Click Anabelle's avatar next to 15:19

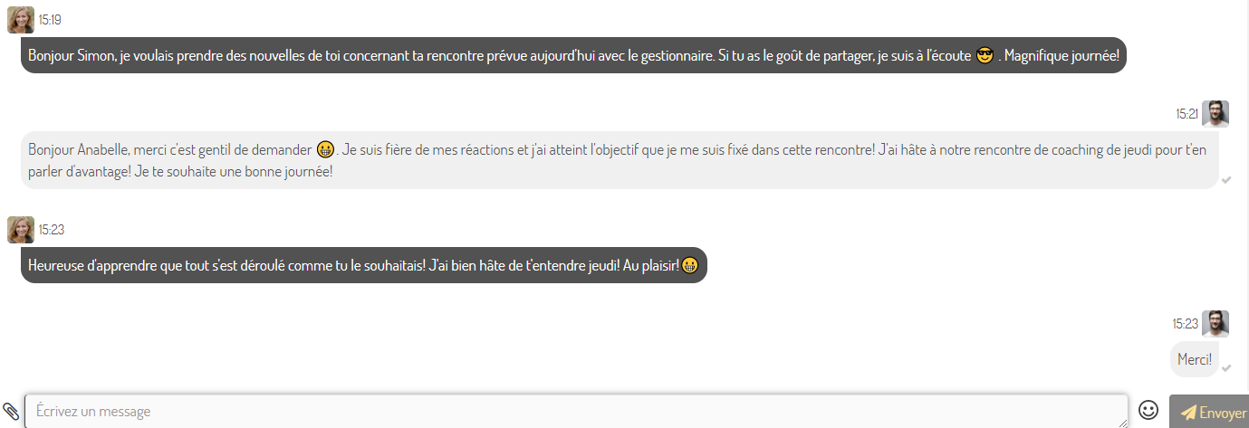click(21, 20)
